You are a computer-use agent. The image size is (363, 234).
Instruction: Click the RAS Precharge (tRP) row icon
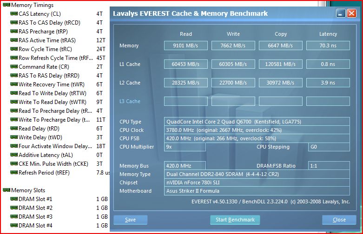click(14, 31)
